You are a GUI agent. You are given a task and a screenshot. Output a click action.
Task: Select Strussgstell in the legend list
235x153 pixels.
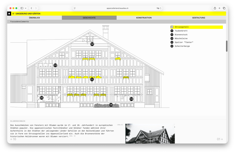pos(197,27)
